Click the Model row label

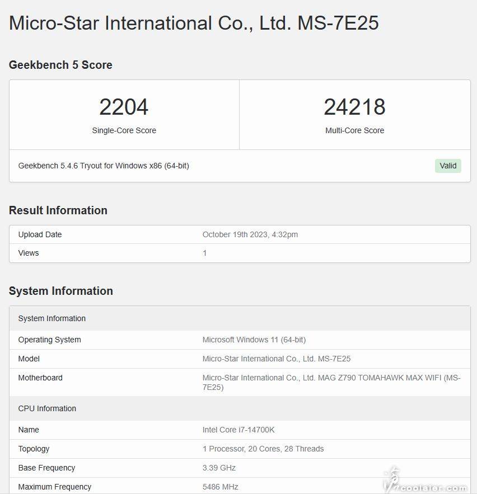29,359
